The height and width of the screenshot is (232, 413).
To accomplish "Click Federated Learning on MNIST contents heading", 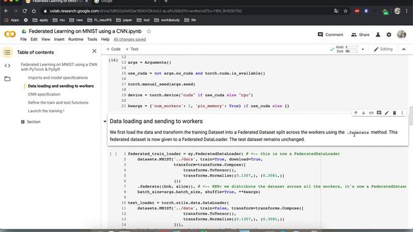I will tap(59, 67).
